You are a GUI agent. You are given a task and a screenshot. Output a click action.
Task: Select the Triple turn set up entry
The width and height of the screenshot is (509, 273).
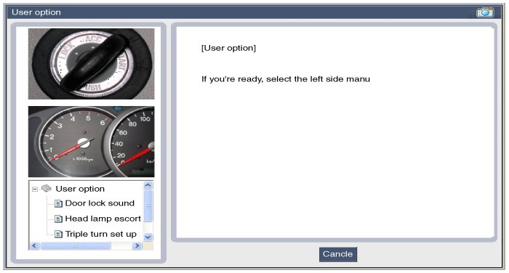pos(100,234)
